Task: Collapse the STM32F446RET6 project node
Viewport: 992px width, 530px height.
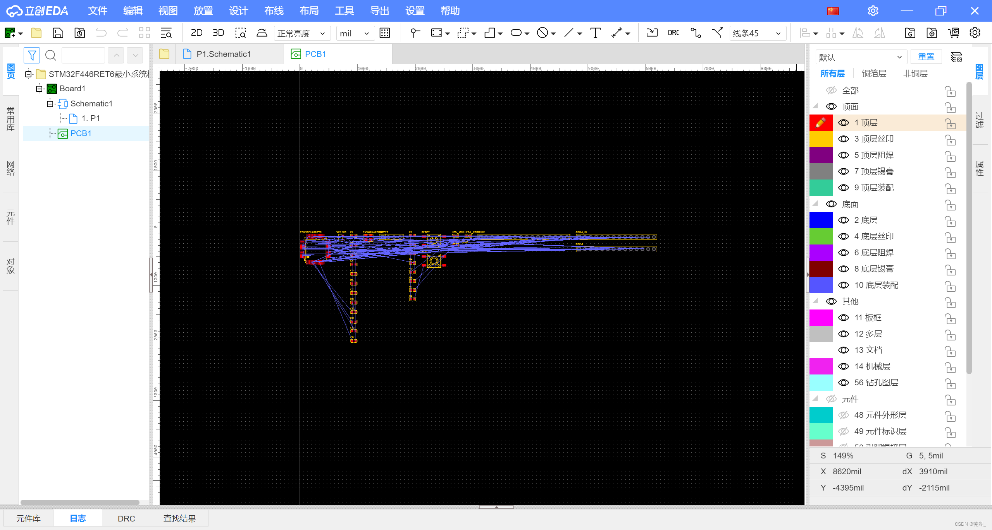Action: tap(28, 74)
